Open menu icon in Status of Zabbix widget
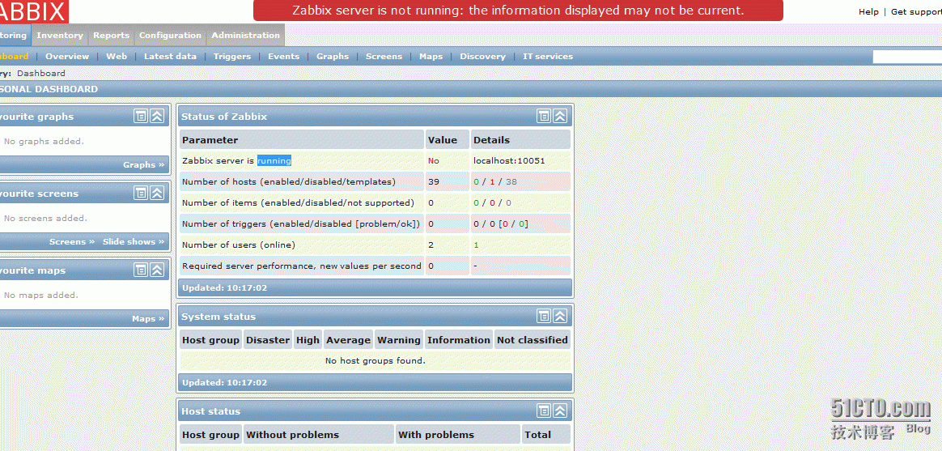This screenshot has height=451, width=942. tap(544, 117)
